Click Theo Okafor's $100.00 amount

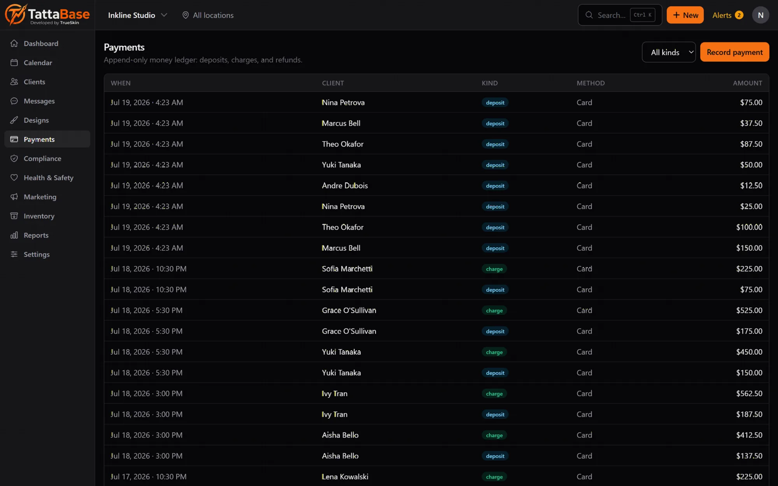749,227
